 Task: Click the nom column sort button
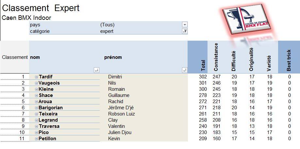(97, 70)
